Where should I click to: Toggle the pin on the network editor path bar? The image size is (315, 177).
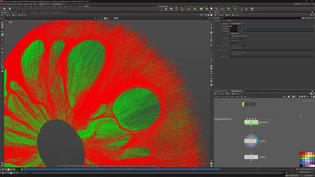click(311, 94)
